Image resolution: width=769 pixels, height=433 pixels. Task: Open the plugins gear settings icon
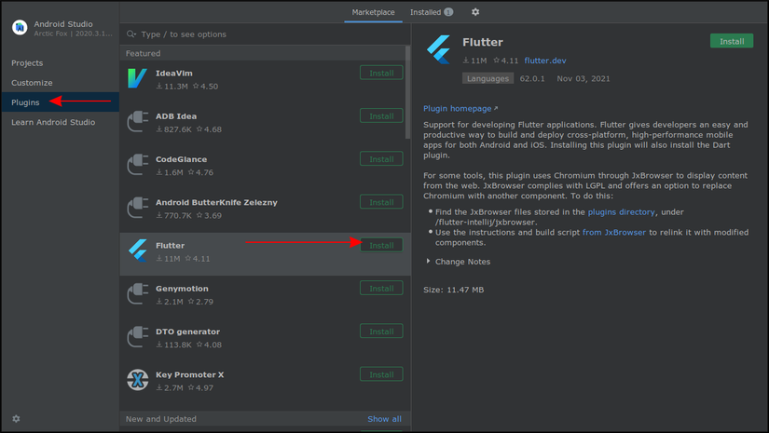475,12
